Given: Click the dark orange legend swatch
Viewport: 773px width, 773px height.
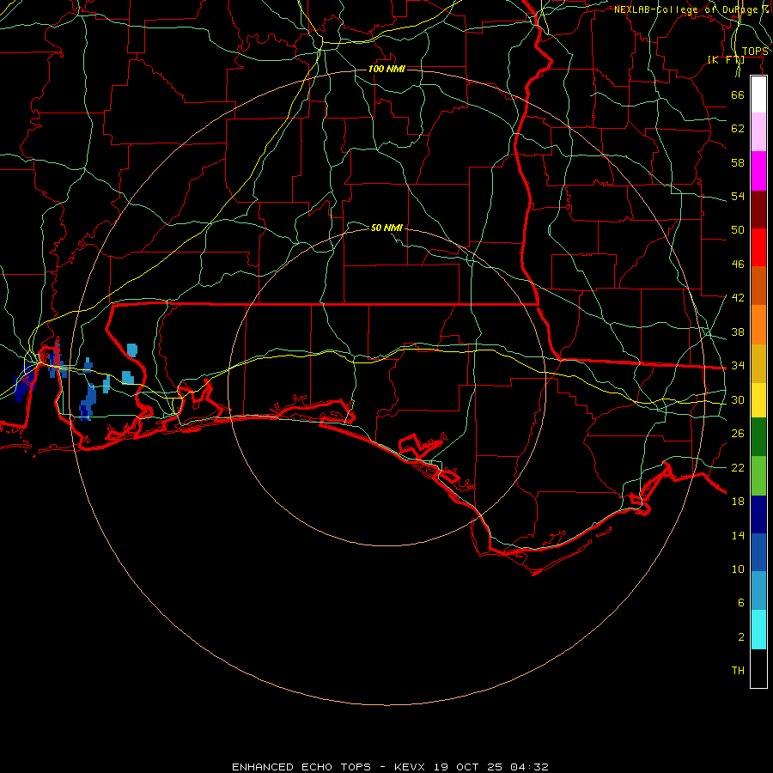Looking at the screenshot, I should coord(758,286).
